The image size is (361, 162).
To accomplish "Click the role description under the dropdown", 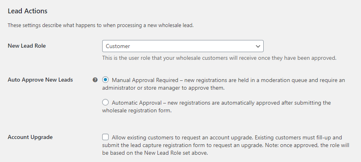I will point(219,58).
